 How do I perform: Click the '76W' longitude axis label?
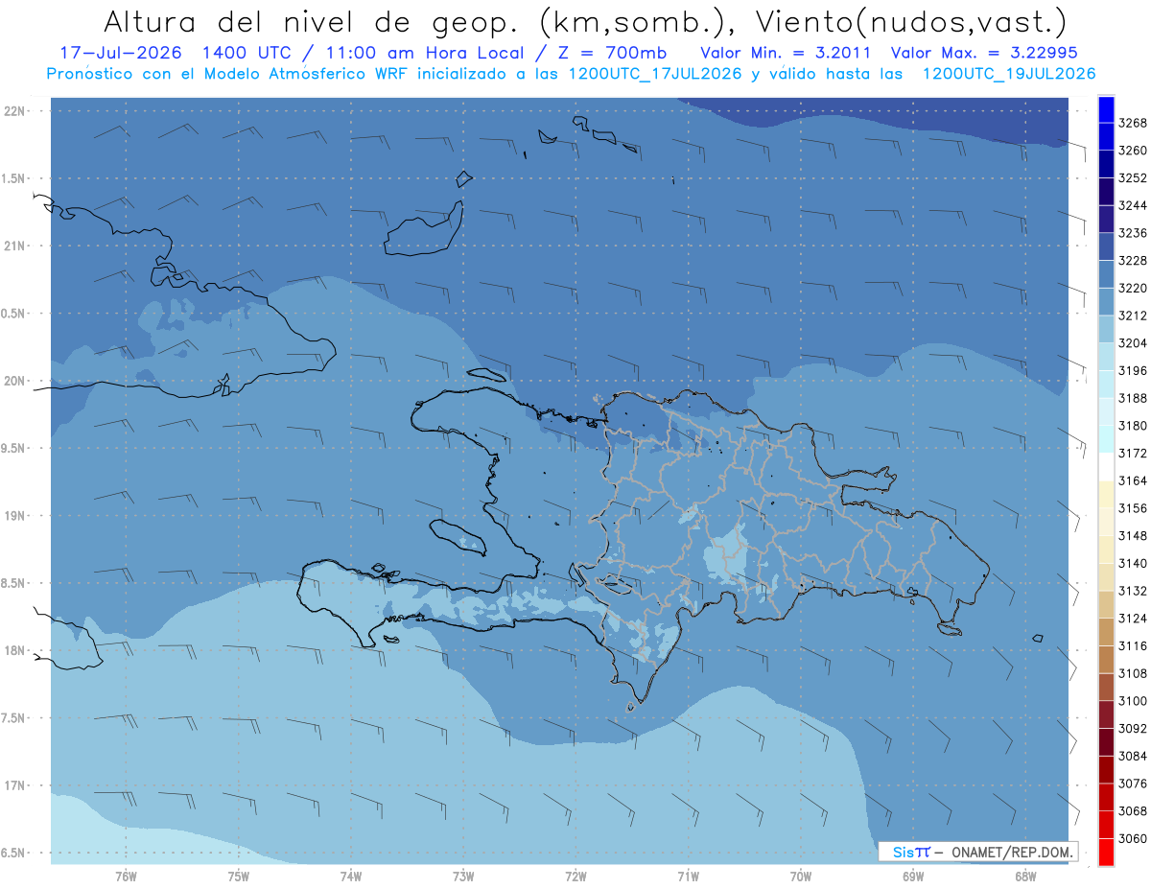(126, 876)
